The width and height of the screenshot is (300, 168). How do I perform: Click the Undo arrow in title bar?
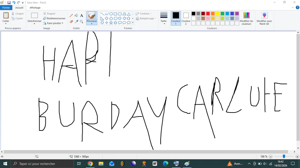(14, 2)
